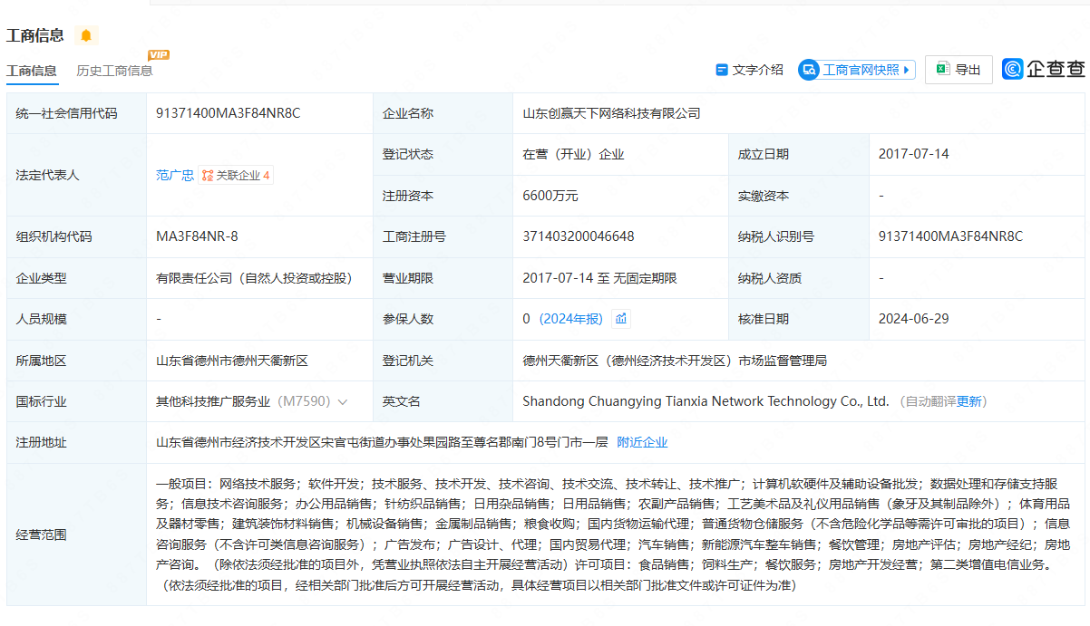Click the company name 山东创赢天下网络科技有限公司

click(x=611, y=113)
